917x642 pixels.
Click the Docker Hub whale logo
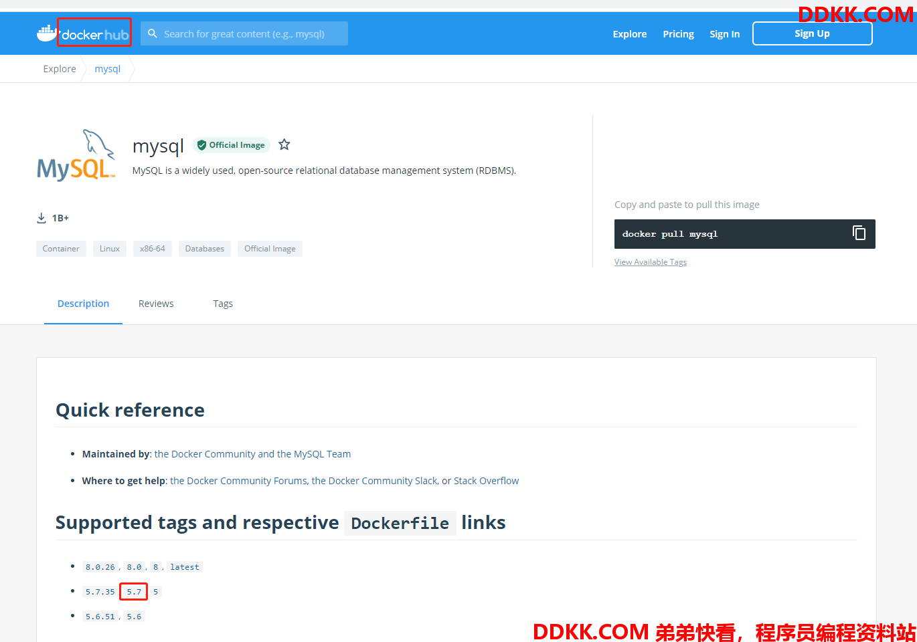[x=47, y=33]
